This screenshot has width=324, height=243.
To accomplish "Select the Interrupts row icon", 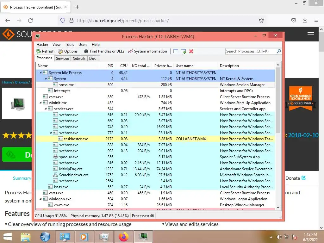I will click(x=50, y=90).
